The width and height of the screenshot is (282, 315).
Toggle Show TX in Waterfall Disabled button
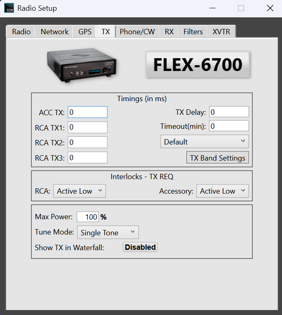[x=140, y=247]
